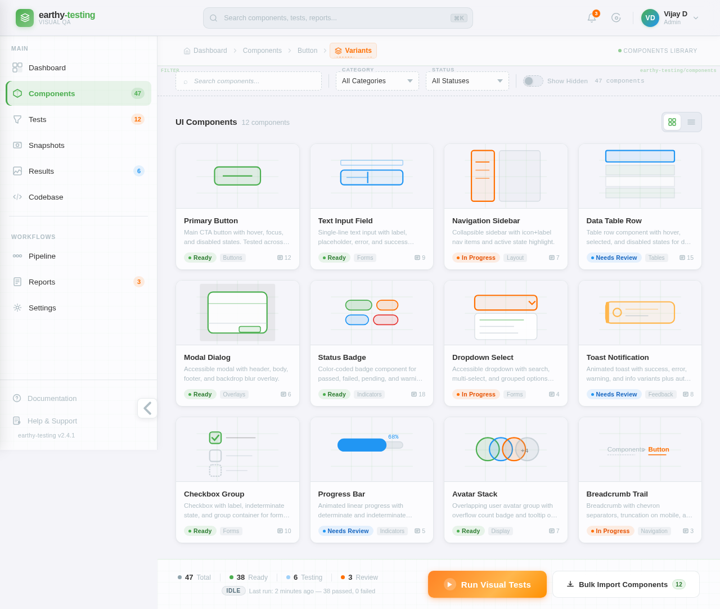Click the Tests funnel icon

tap(17, 119)
